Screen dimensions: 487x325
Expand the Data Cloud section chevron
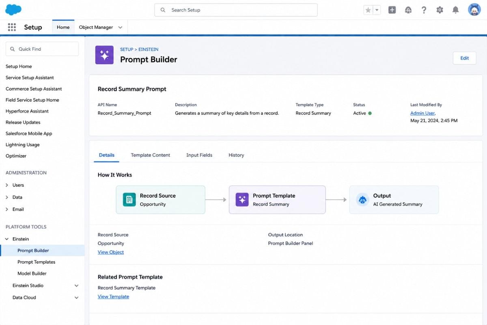(x=76, y=298)
